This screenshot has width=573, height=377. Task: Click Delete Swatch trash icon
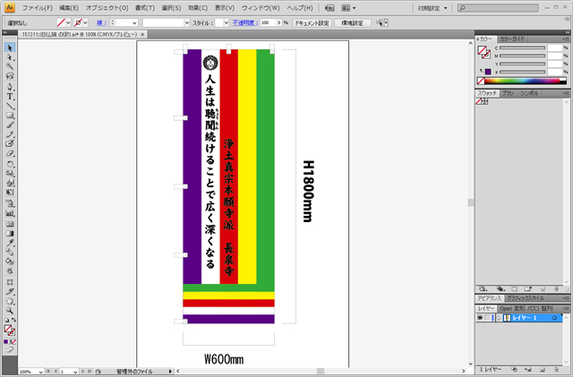(x=556, y=289)
